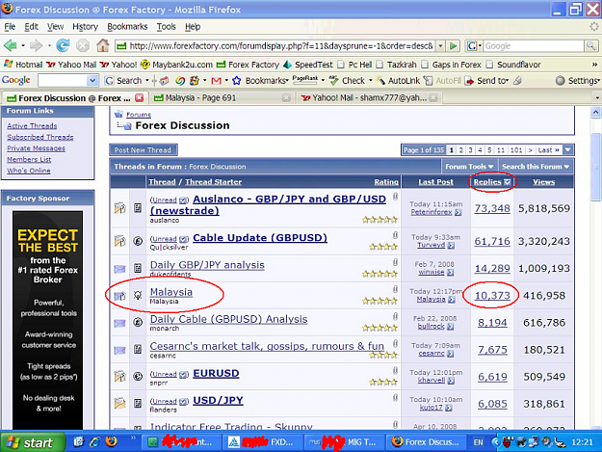The image size is (602, 452).
Task: Click the Show Desktop quick launch icon
Action: pos(78,442)
